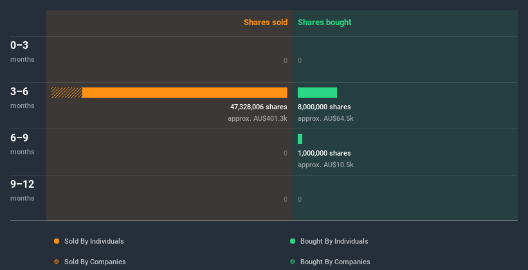Click the 0 sold value in 9–12 months row
The image size is (528, 270).
pos(286,199)
